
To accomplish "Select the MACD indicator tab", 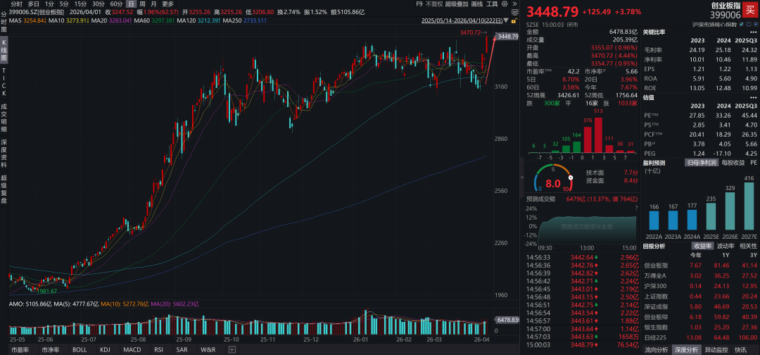I will point(132,349).
